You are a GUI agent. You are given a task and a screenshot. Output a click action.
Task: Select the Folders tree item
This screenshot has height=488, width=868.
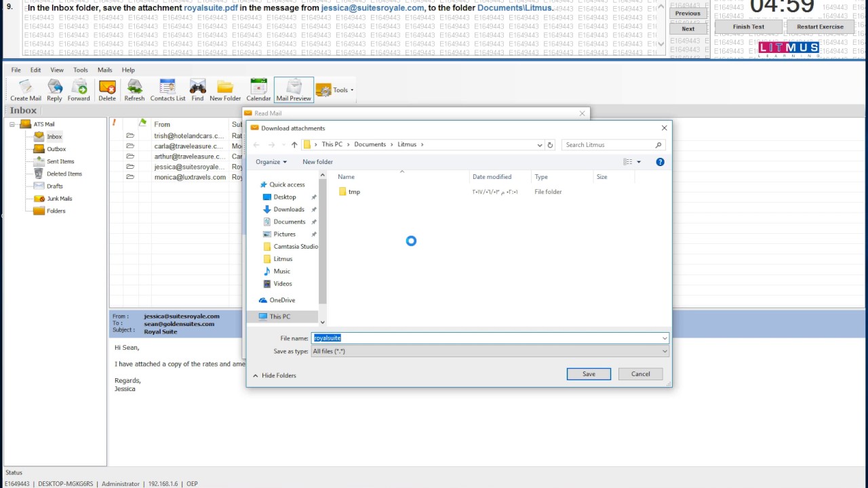tap(56, 211)
